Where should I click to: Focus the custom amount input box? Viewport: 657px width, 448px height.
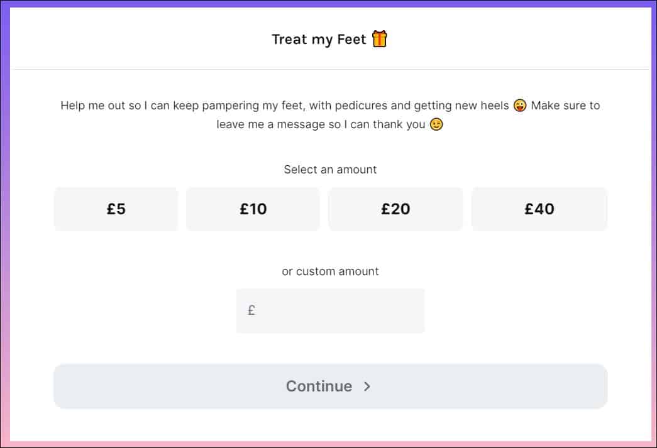330,310
